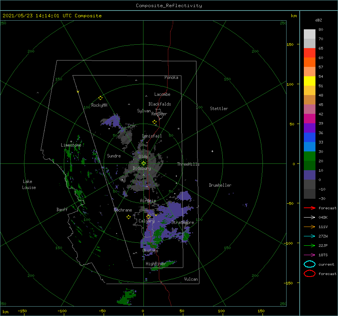Click the Didsbury label

pyautogui.click(x=142, y=168)
